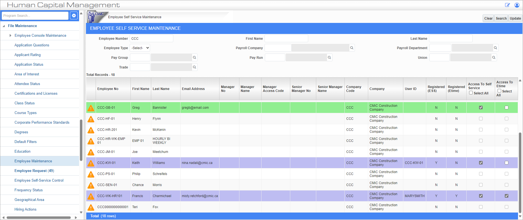Click the First Name input field
Viewport: 523px width, 220px height.
[286, 39]
